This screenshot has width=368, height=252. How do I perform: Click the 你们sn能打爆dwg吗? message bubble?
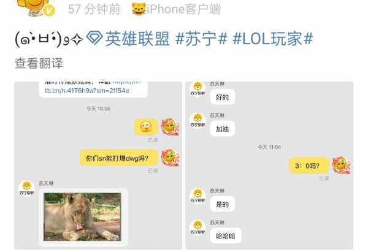(119, 158)
